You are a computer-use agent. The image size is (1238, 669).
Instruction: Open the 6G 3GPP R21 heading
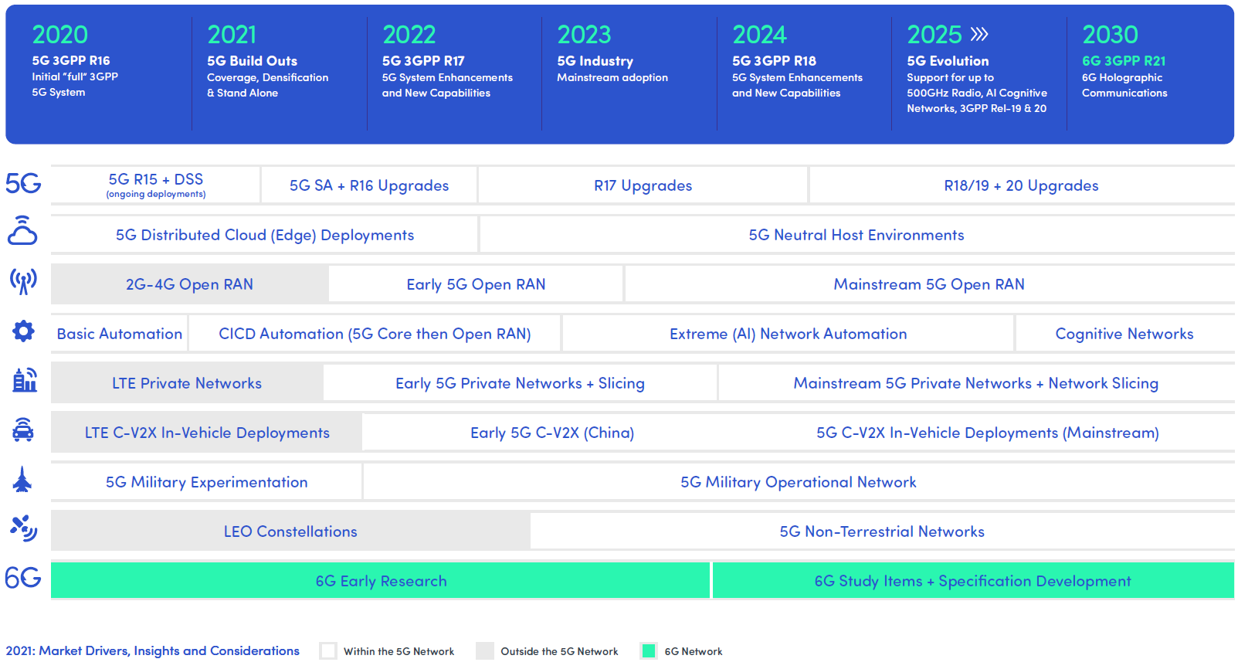tap(1123, 61)
